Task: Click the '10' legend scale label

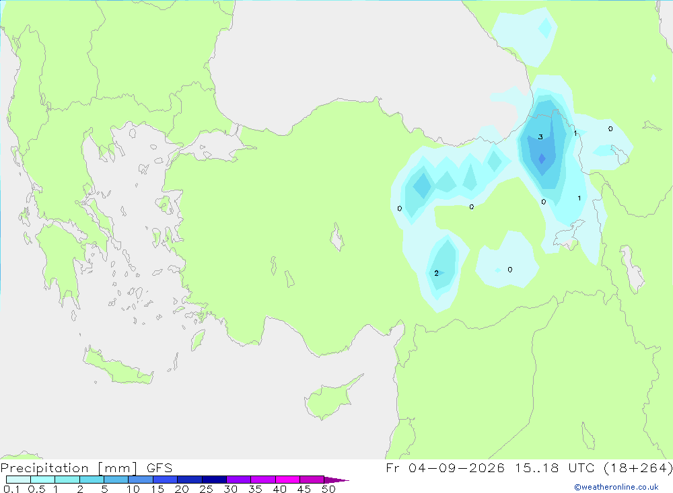Action: pyautogui.click(x=133, y=489)
